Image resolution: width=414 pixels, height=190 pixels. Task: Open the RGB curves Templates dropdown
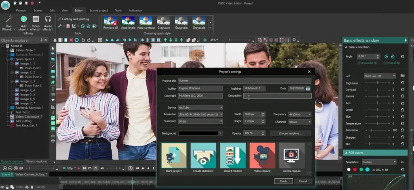pos(379,162)
